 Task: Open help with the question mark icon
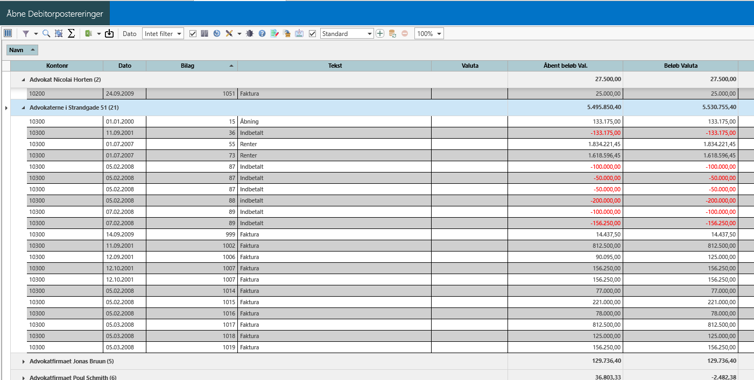262,33
